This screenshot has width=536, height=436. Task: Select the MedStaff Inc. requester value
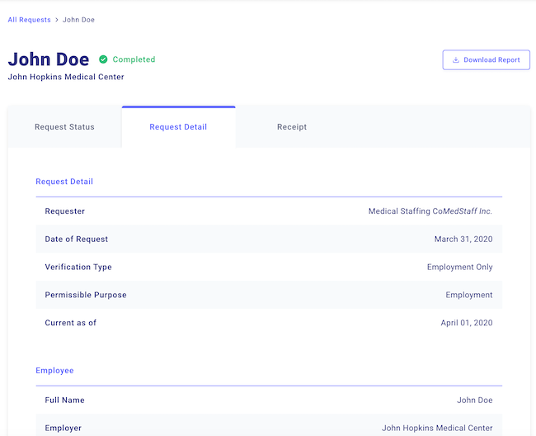(468, 211)
